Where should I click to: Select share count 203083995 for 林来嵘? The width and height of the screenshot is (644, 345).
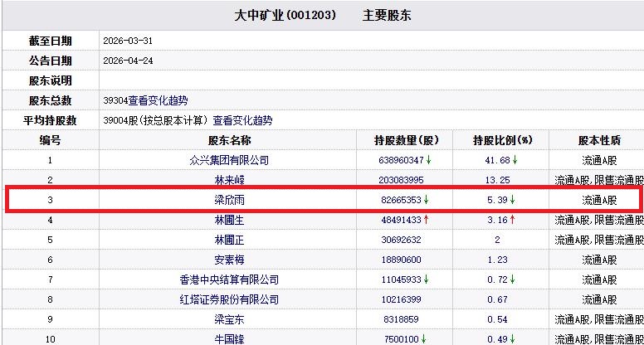pyautogui.click(x=402, y=180)
